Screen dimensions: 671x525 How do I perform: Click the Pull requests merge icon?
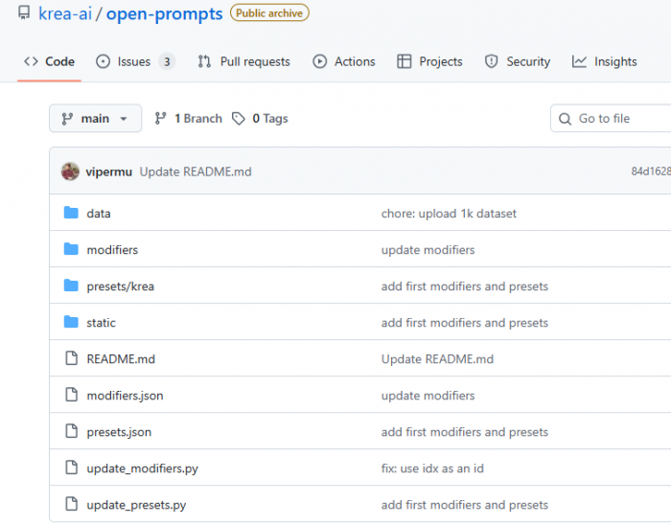coord(204,61)
